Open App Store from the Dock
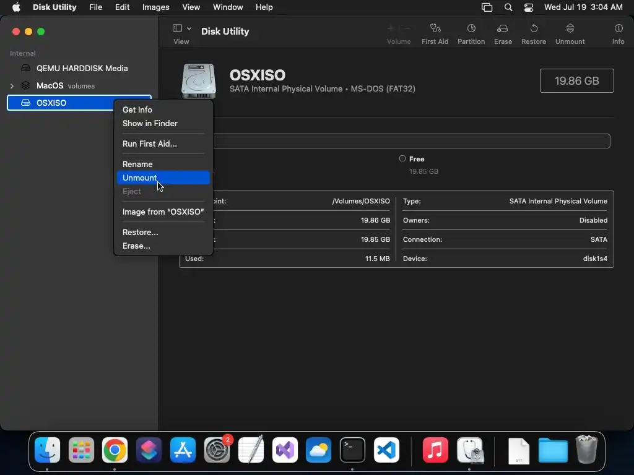The height and width of the screenshot is (475, 634). pos(183,450)
